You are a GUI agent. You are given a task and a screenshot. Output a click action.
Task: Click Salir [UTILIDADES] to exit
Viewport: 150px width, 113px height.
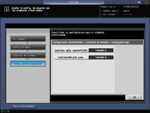(24, 107)
